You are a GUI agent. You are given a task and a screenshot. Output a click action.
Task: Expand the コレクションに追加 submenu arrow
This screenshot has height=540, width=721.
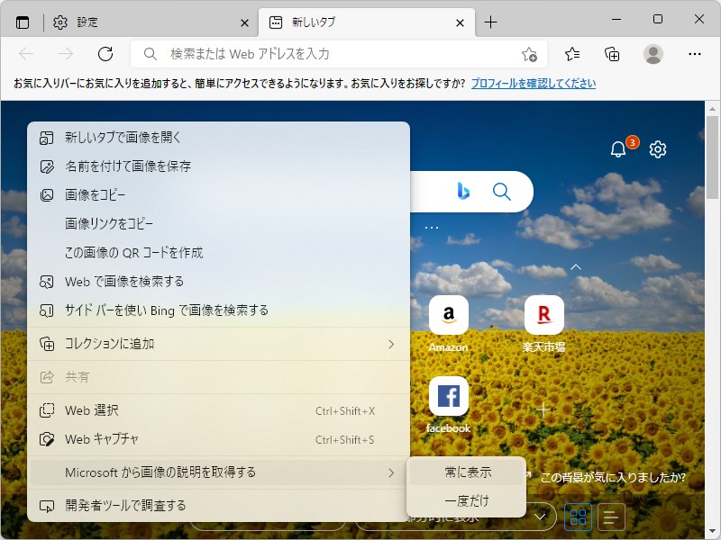click(391, 344)
